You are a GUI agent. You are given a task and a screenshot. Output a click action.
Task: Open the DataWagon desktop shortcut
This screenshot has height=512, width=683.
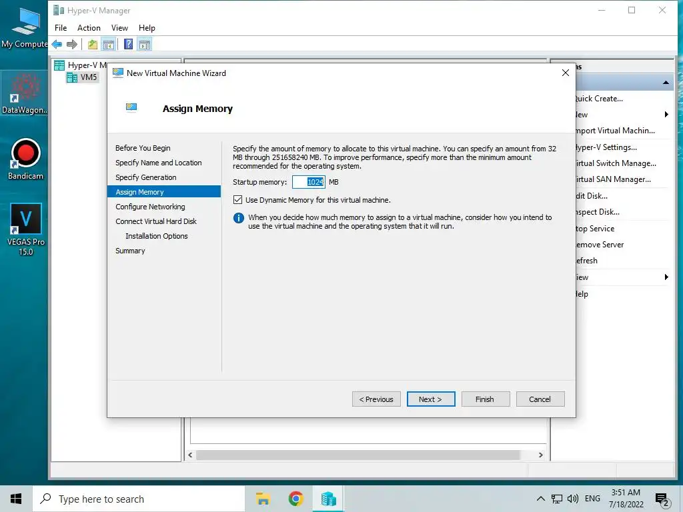(25, 93)
